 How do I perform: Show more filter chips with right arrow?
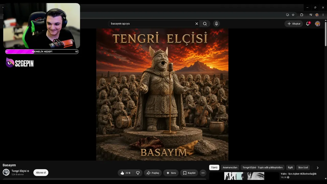click(x=318, y=168)
